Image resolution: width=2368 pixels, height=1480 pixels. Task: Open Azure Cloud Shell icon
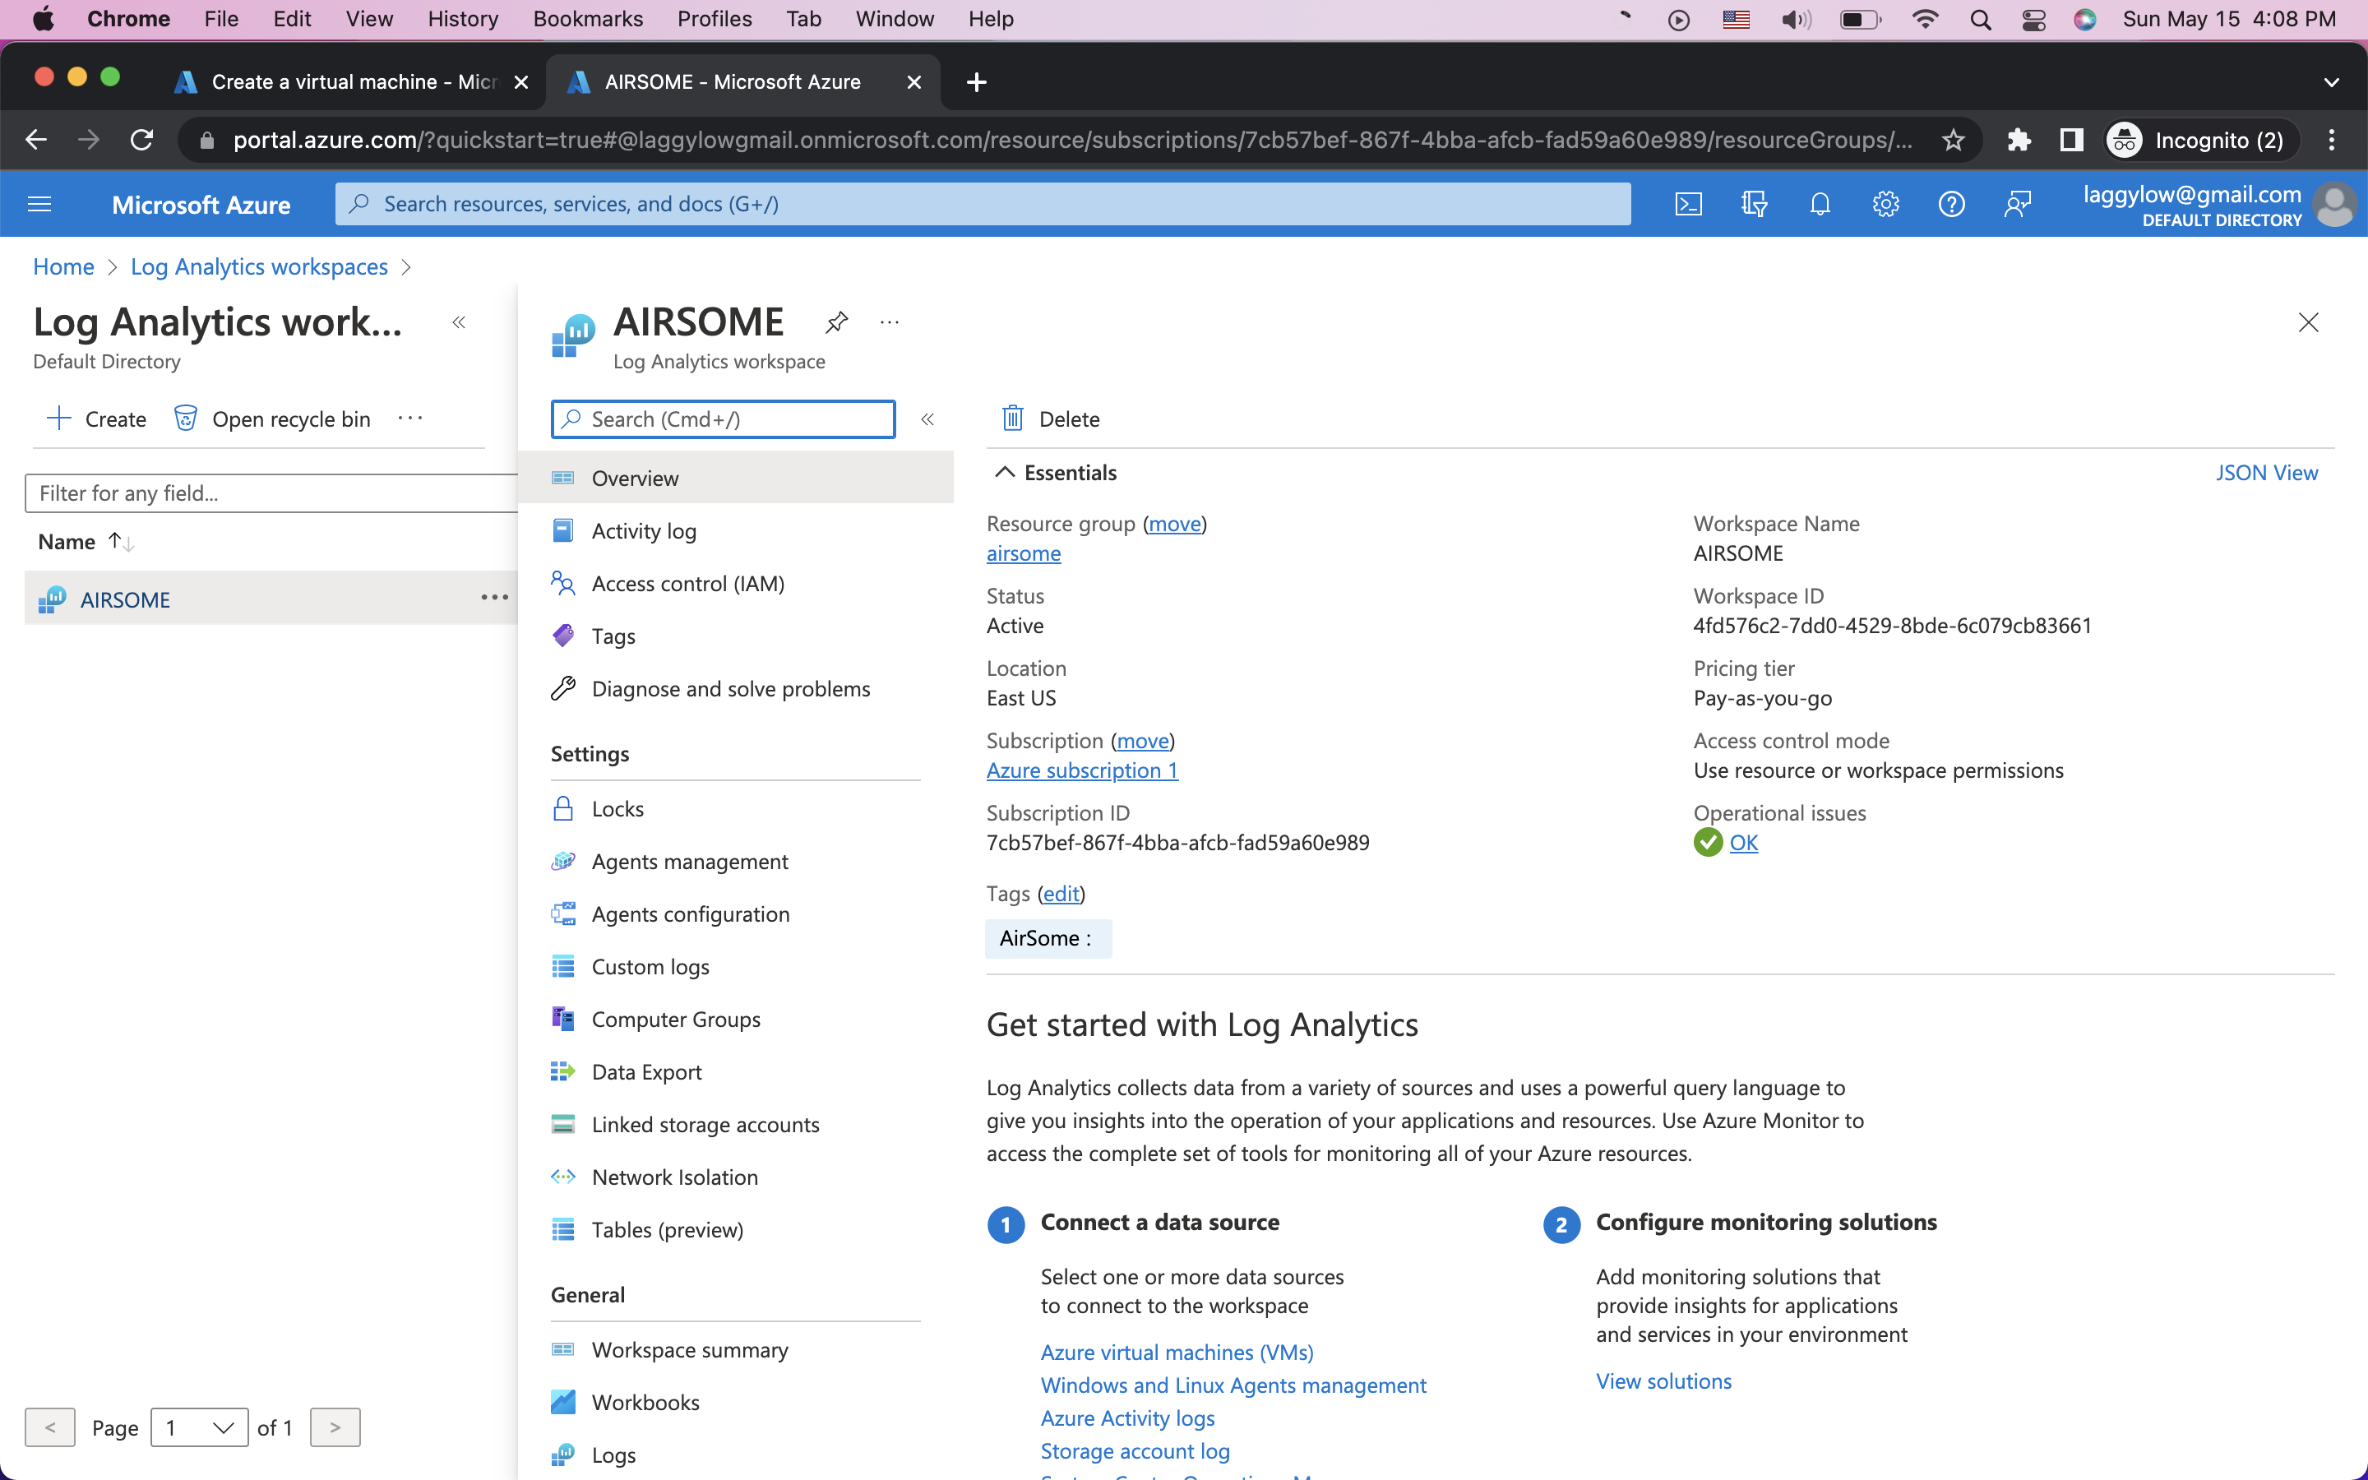tap(1688, 204)
